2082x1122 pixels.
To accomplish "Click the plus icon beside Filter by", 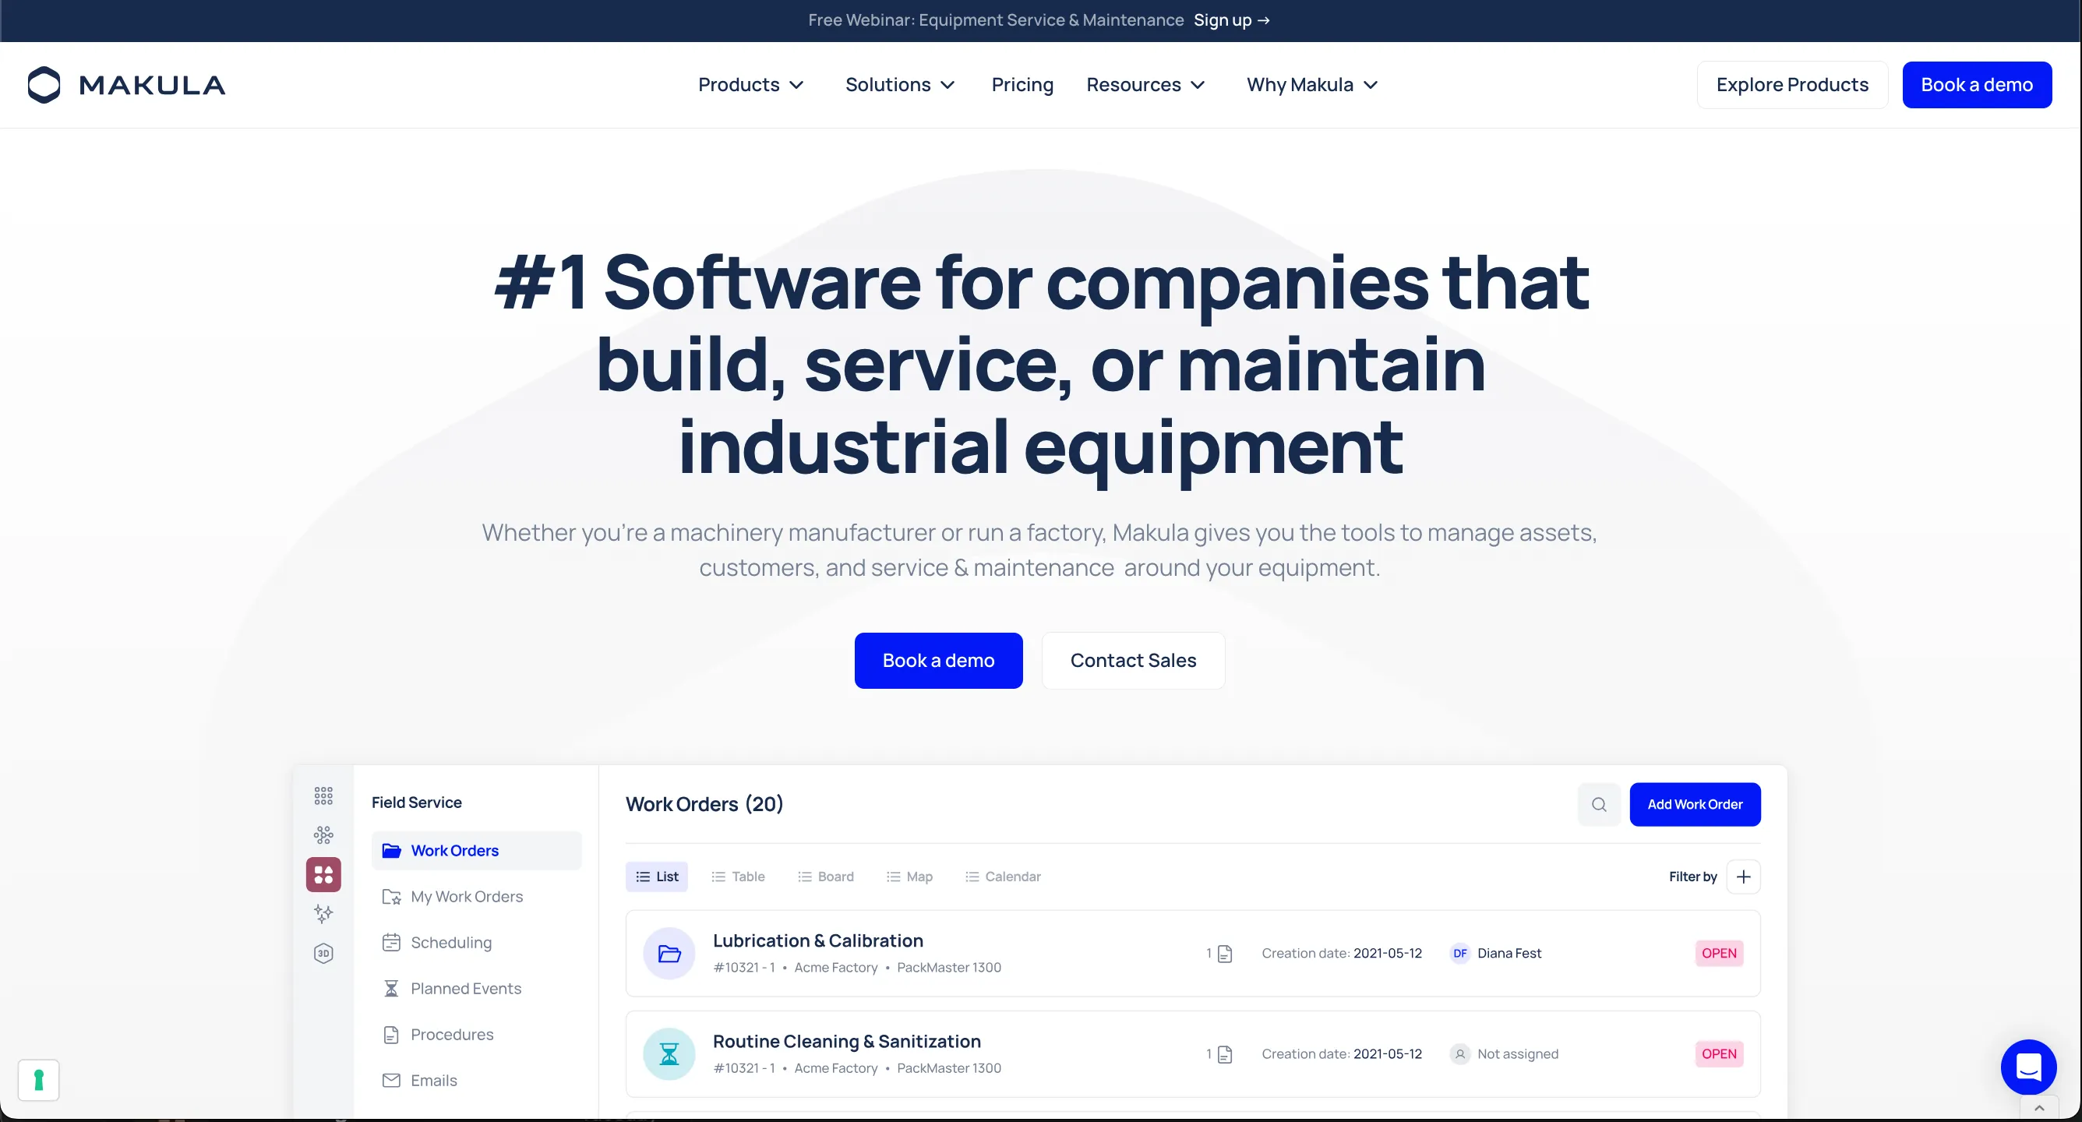I will pyautogui.click(x=1743, y=877).
